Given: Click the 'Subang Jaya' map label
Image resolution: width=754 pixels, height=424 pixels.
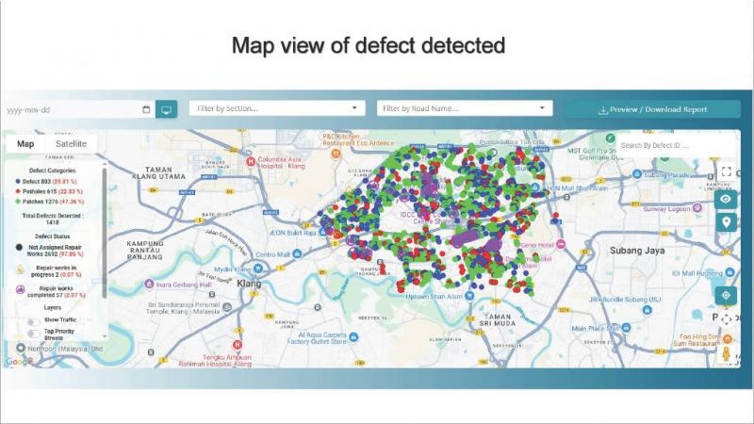Looking at the screenshot, I should (637, 251).
